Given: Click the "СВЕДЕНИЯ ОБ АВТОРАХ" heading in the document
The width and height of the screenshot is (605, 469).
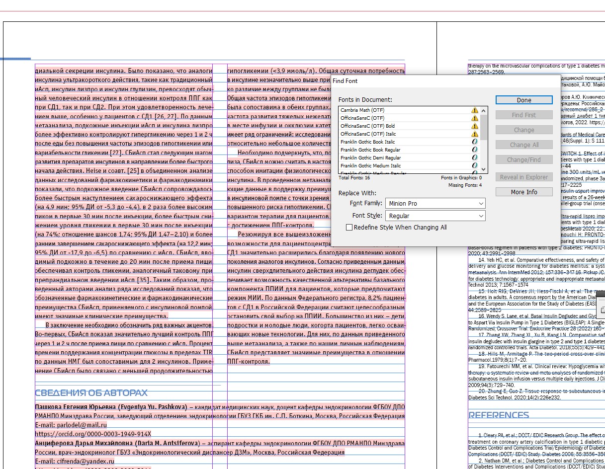Looking at the screenshot, I should point(91,393).
